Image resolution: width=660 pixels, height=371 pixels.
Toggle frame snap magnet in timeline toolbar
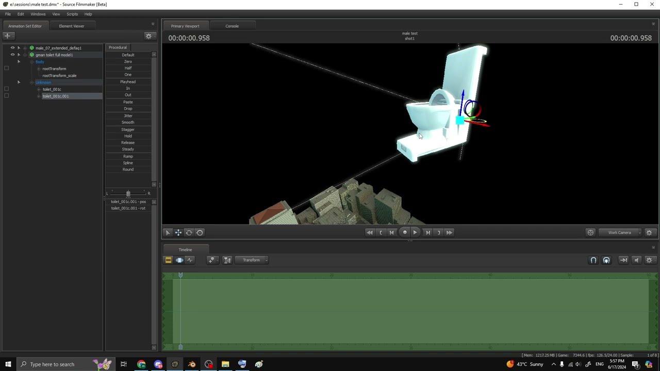pyautogui.click(x=606, y=260)
